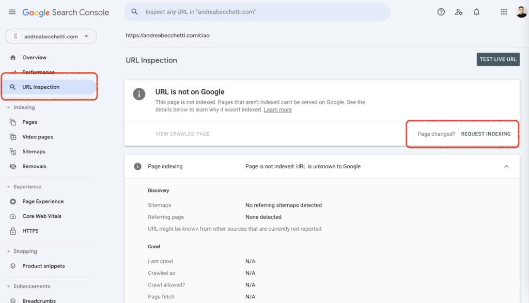Collapse the Shopping sidebar group

pyautogui.click(x=22, y=251)
